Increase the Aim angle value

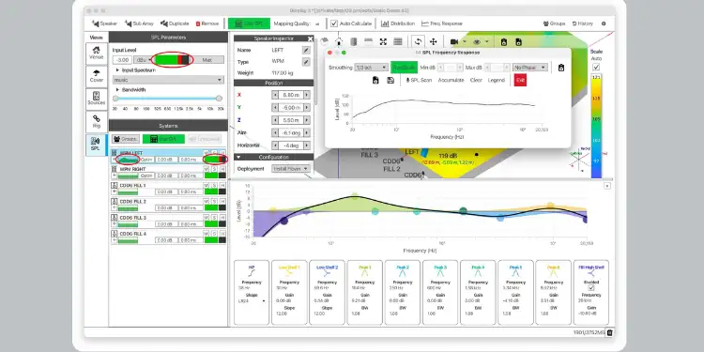[307, 133]
